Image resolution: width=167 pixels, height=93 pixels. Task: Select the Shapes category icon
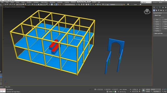coord(156,10)
